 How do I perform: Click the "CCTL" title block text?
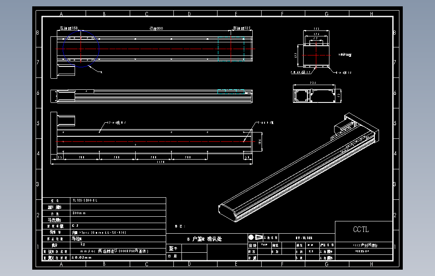tap(361, 229)
